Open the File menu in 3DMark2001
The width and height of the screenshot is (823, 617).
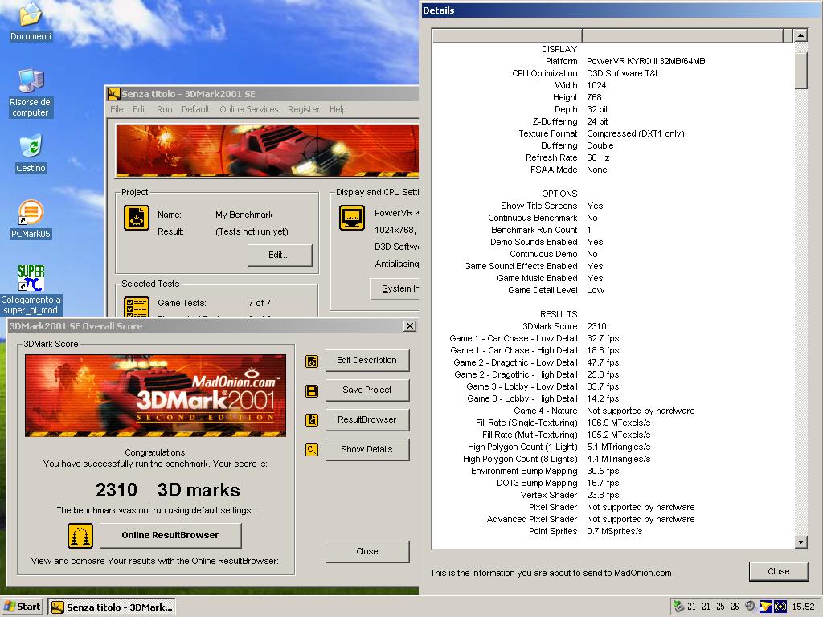(x=117, y=109)
